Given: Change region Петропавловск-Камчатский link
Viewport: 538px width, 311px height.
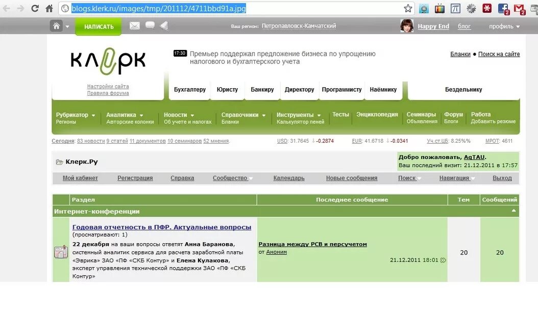Looking at the screenshot, I should [x=299, y=26].
